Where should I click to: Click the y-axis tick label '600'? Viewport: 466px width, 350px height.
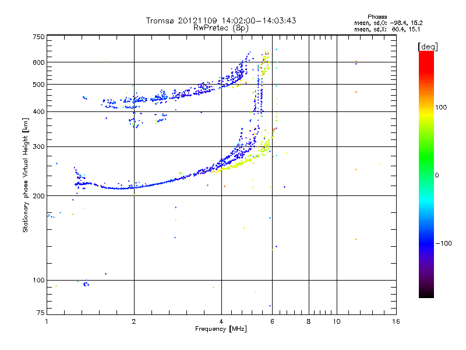[38, 62]
